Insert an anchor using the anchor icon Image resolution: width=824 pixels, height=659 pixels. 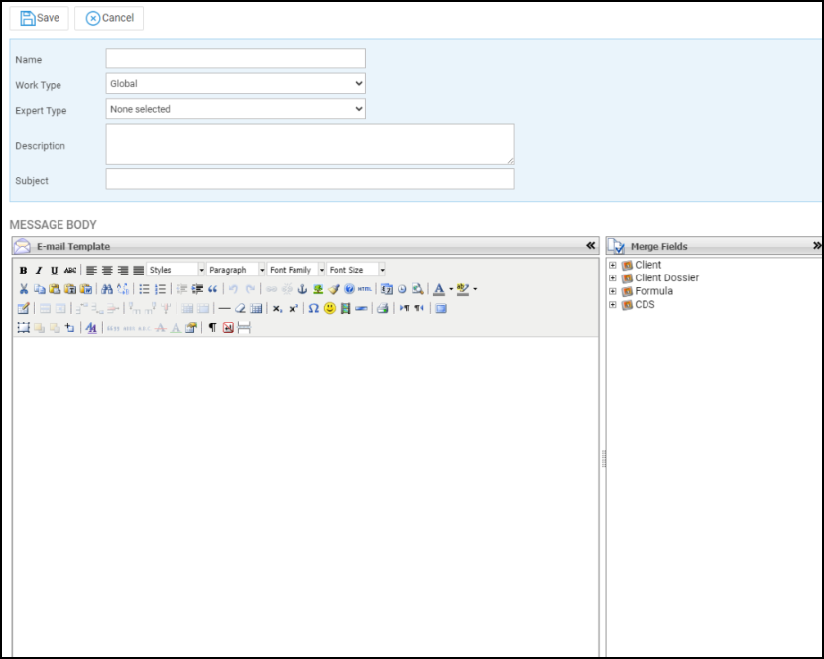coord(302,289)
